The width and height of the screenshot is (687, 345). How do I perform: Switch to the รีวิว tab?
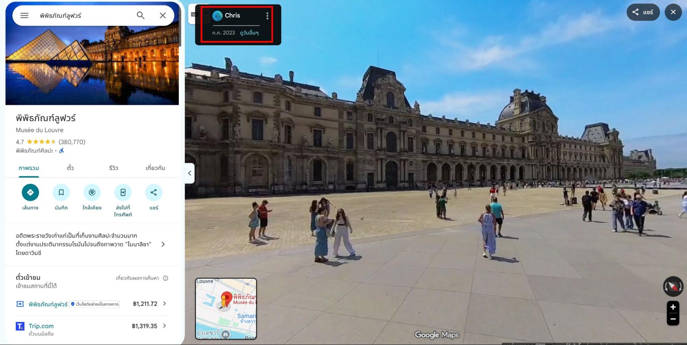pos(114,168)
